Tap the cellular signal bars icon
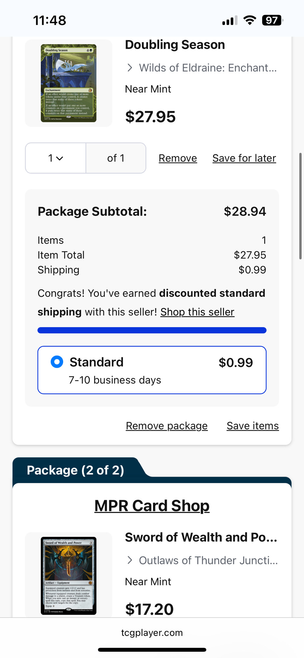This screenshot has width=304, height=658. pyautogui.click(x=230, y=21)
